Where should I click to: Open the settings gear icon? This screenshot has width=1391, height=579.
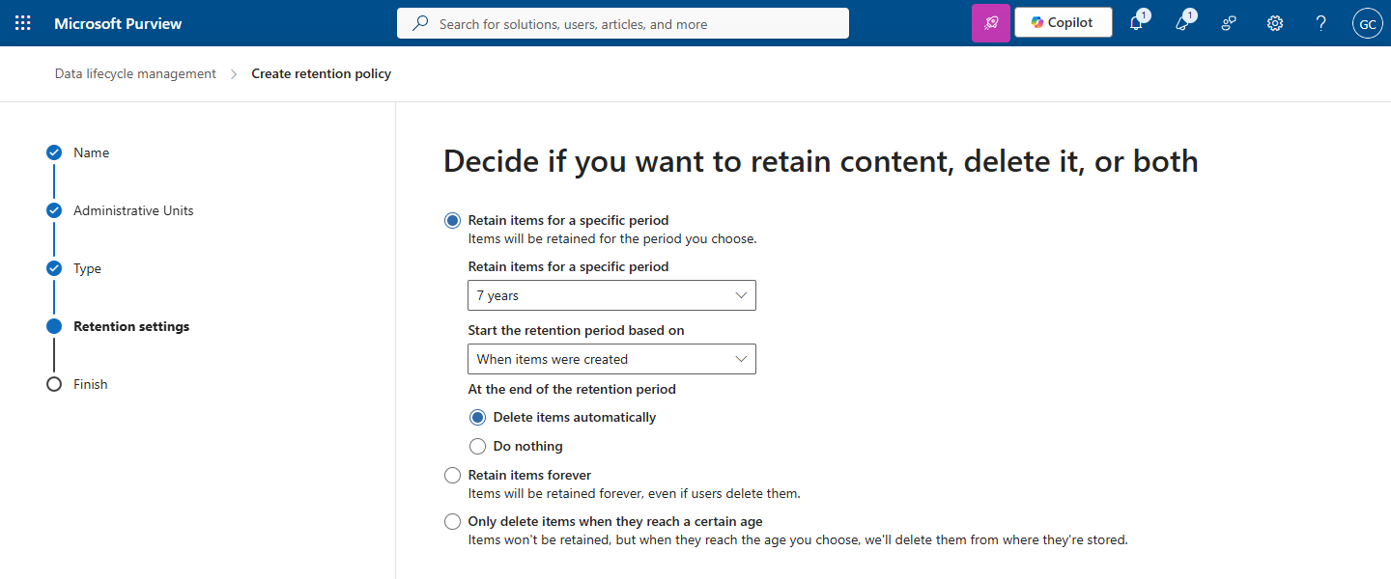[x=1275, y=23]
